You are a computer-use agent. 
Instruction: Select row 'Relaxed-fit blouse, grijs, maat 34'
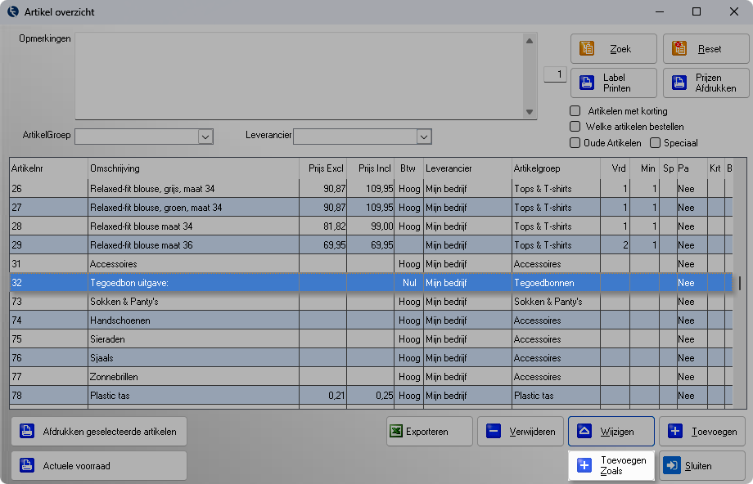tap(371, 189)
